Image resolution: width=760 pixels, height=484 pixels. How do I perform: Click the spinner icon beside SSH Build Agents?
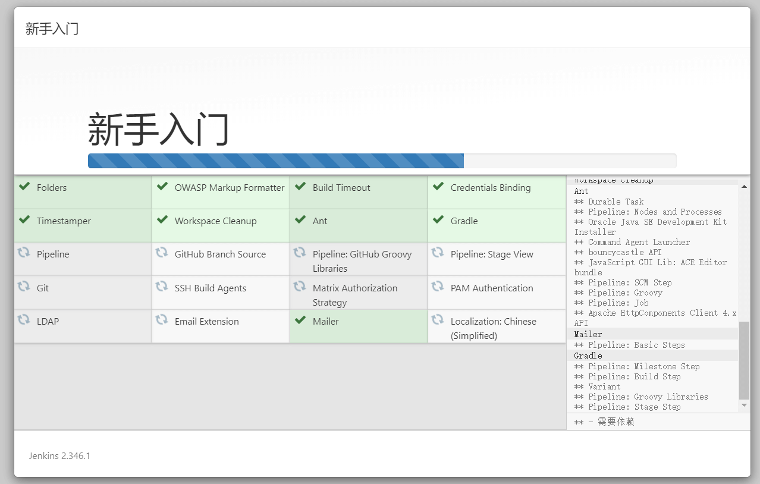pyautogui.click(x=162, y=287)
